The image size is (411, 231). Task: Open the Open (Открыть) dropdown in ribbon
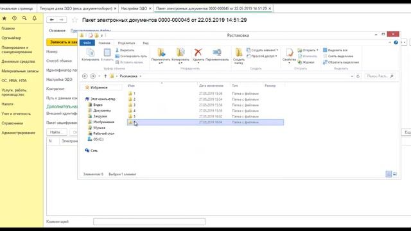[x=308, y=50]
